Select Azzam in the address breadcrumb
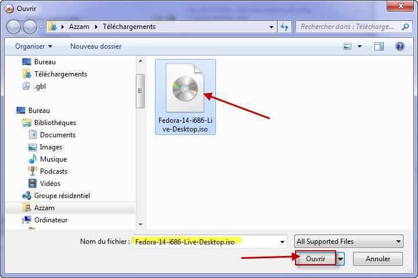Screen dimensions: 418x278 79,27
